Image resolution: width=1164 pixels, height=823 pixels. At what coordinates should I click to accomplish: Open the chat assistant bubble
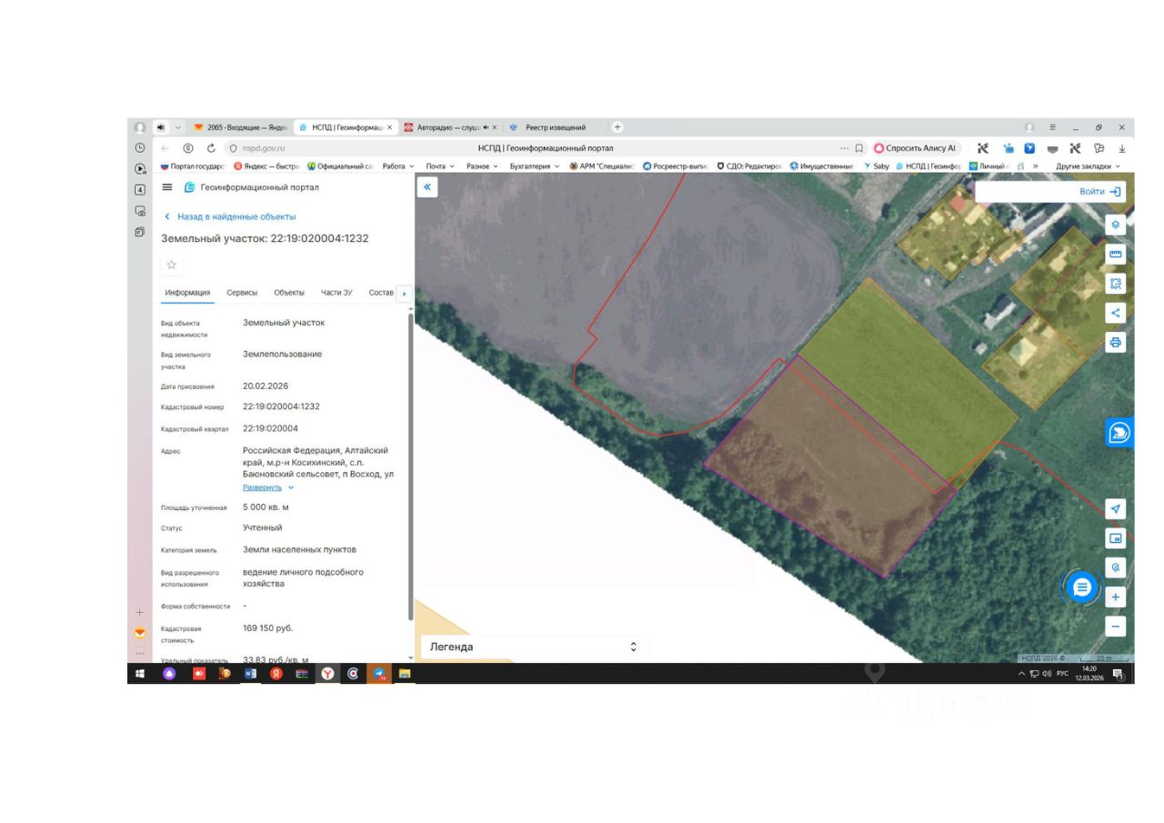tap(1082, 587)
